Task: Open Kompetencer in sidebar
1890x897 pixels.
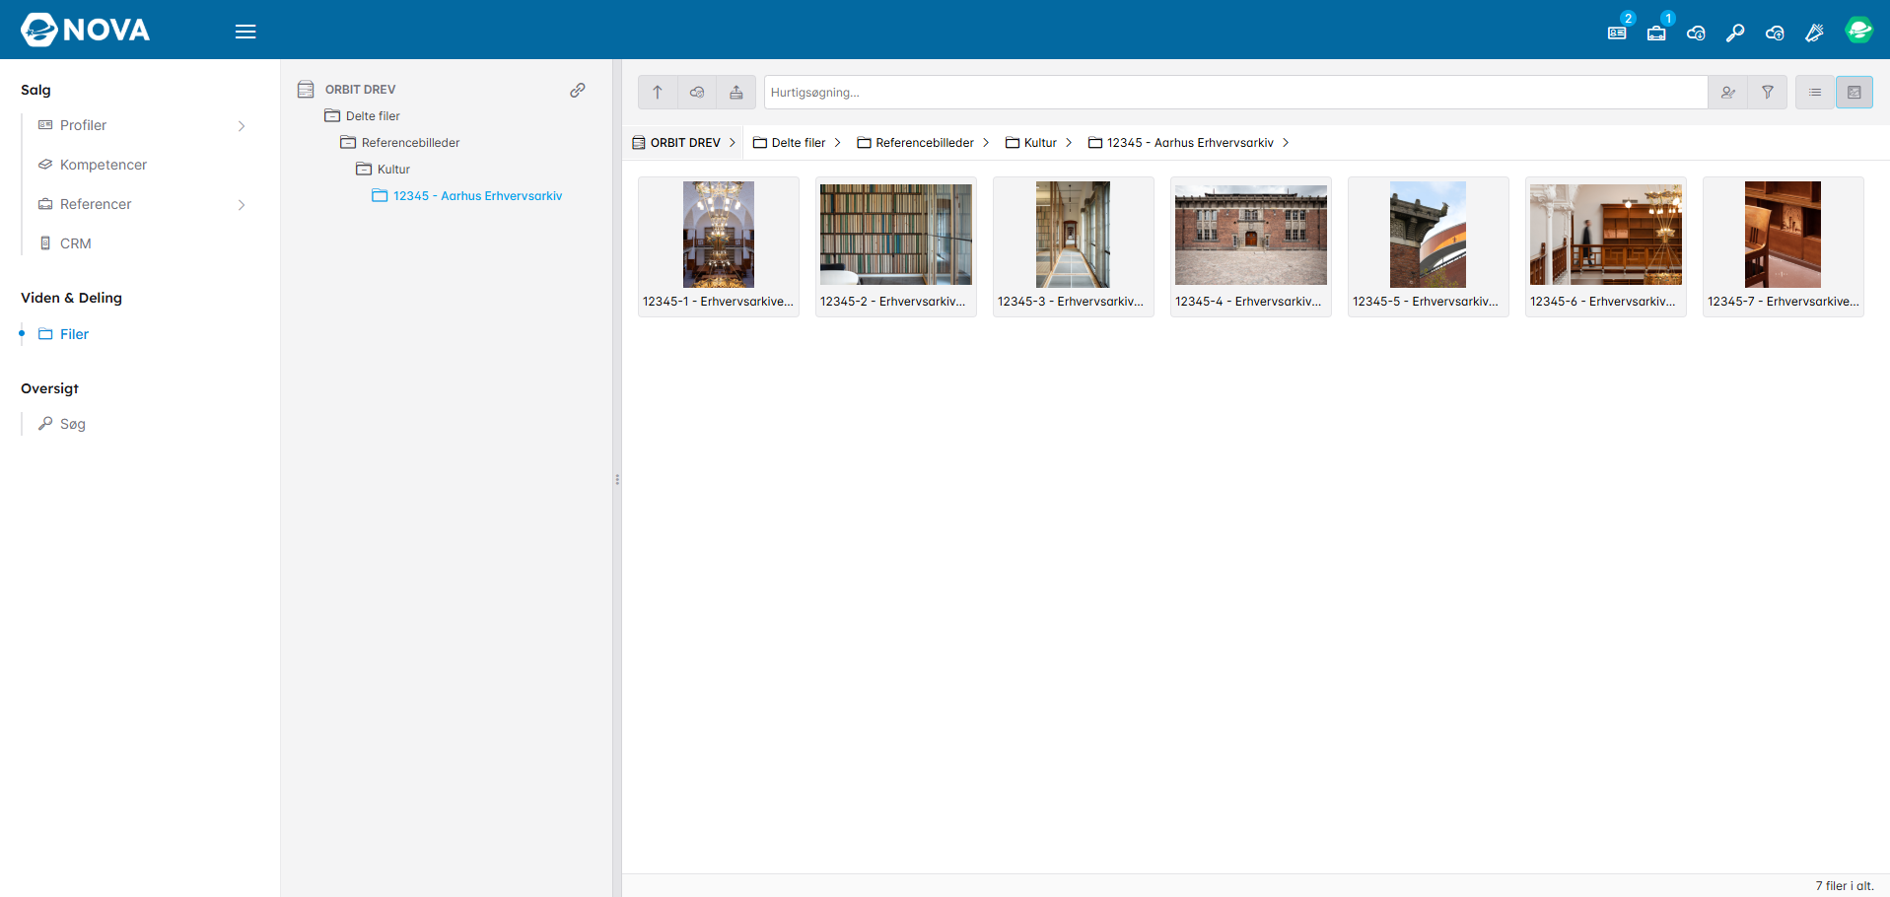Action: [93, 165]
